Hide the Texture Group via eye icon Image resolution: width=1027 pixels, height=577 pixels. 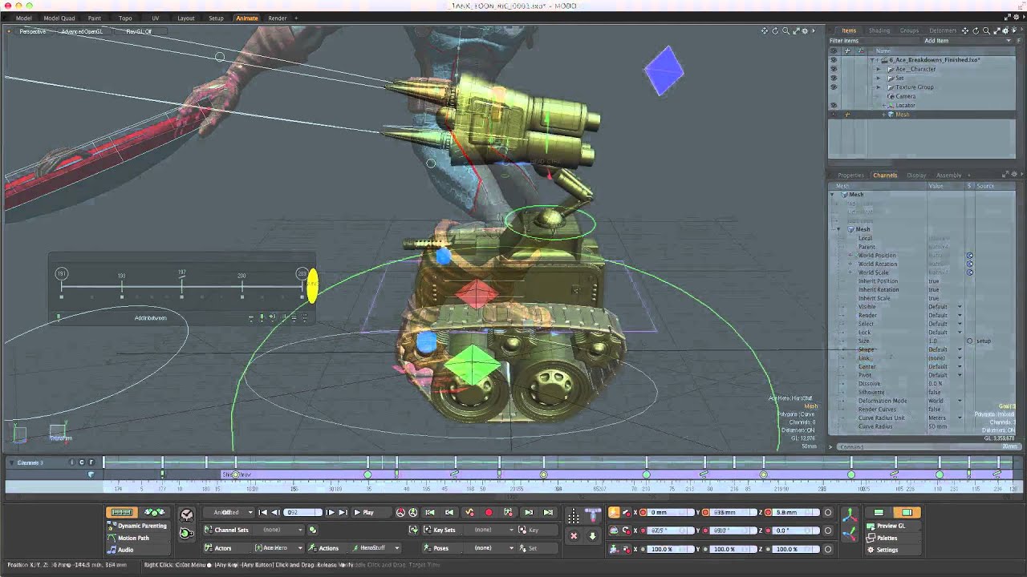pyautogui.click(x=834, y=87)
